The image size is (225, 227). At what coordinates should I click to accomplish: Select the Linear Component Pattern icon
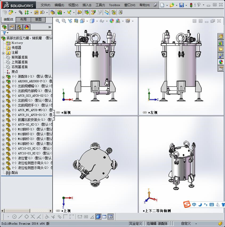coord(27,13)
